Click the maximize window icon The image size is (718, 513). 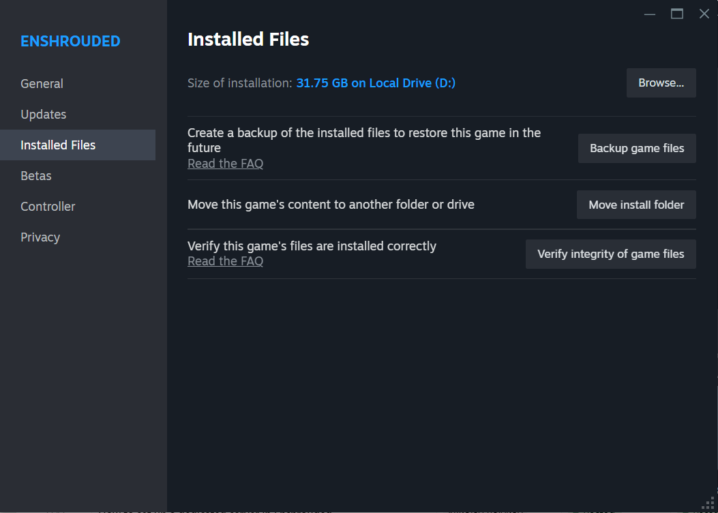tap(676, 13)
